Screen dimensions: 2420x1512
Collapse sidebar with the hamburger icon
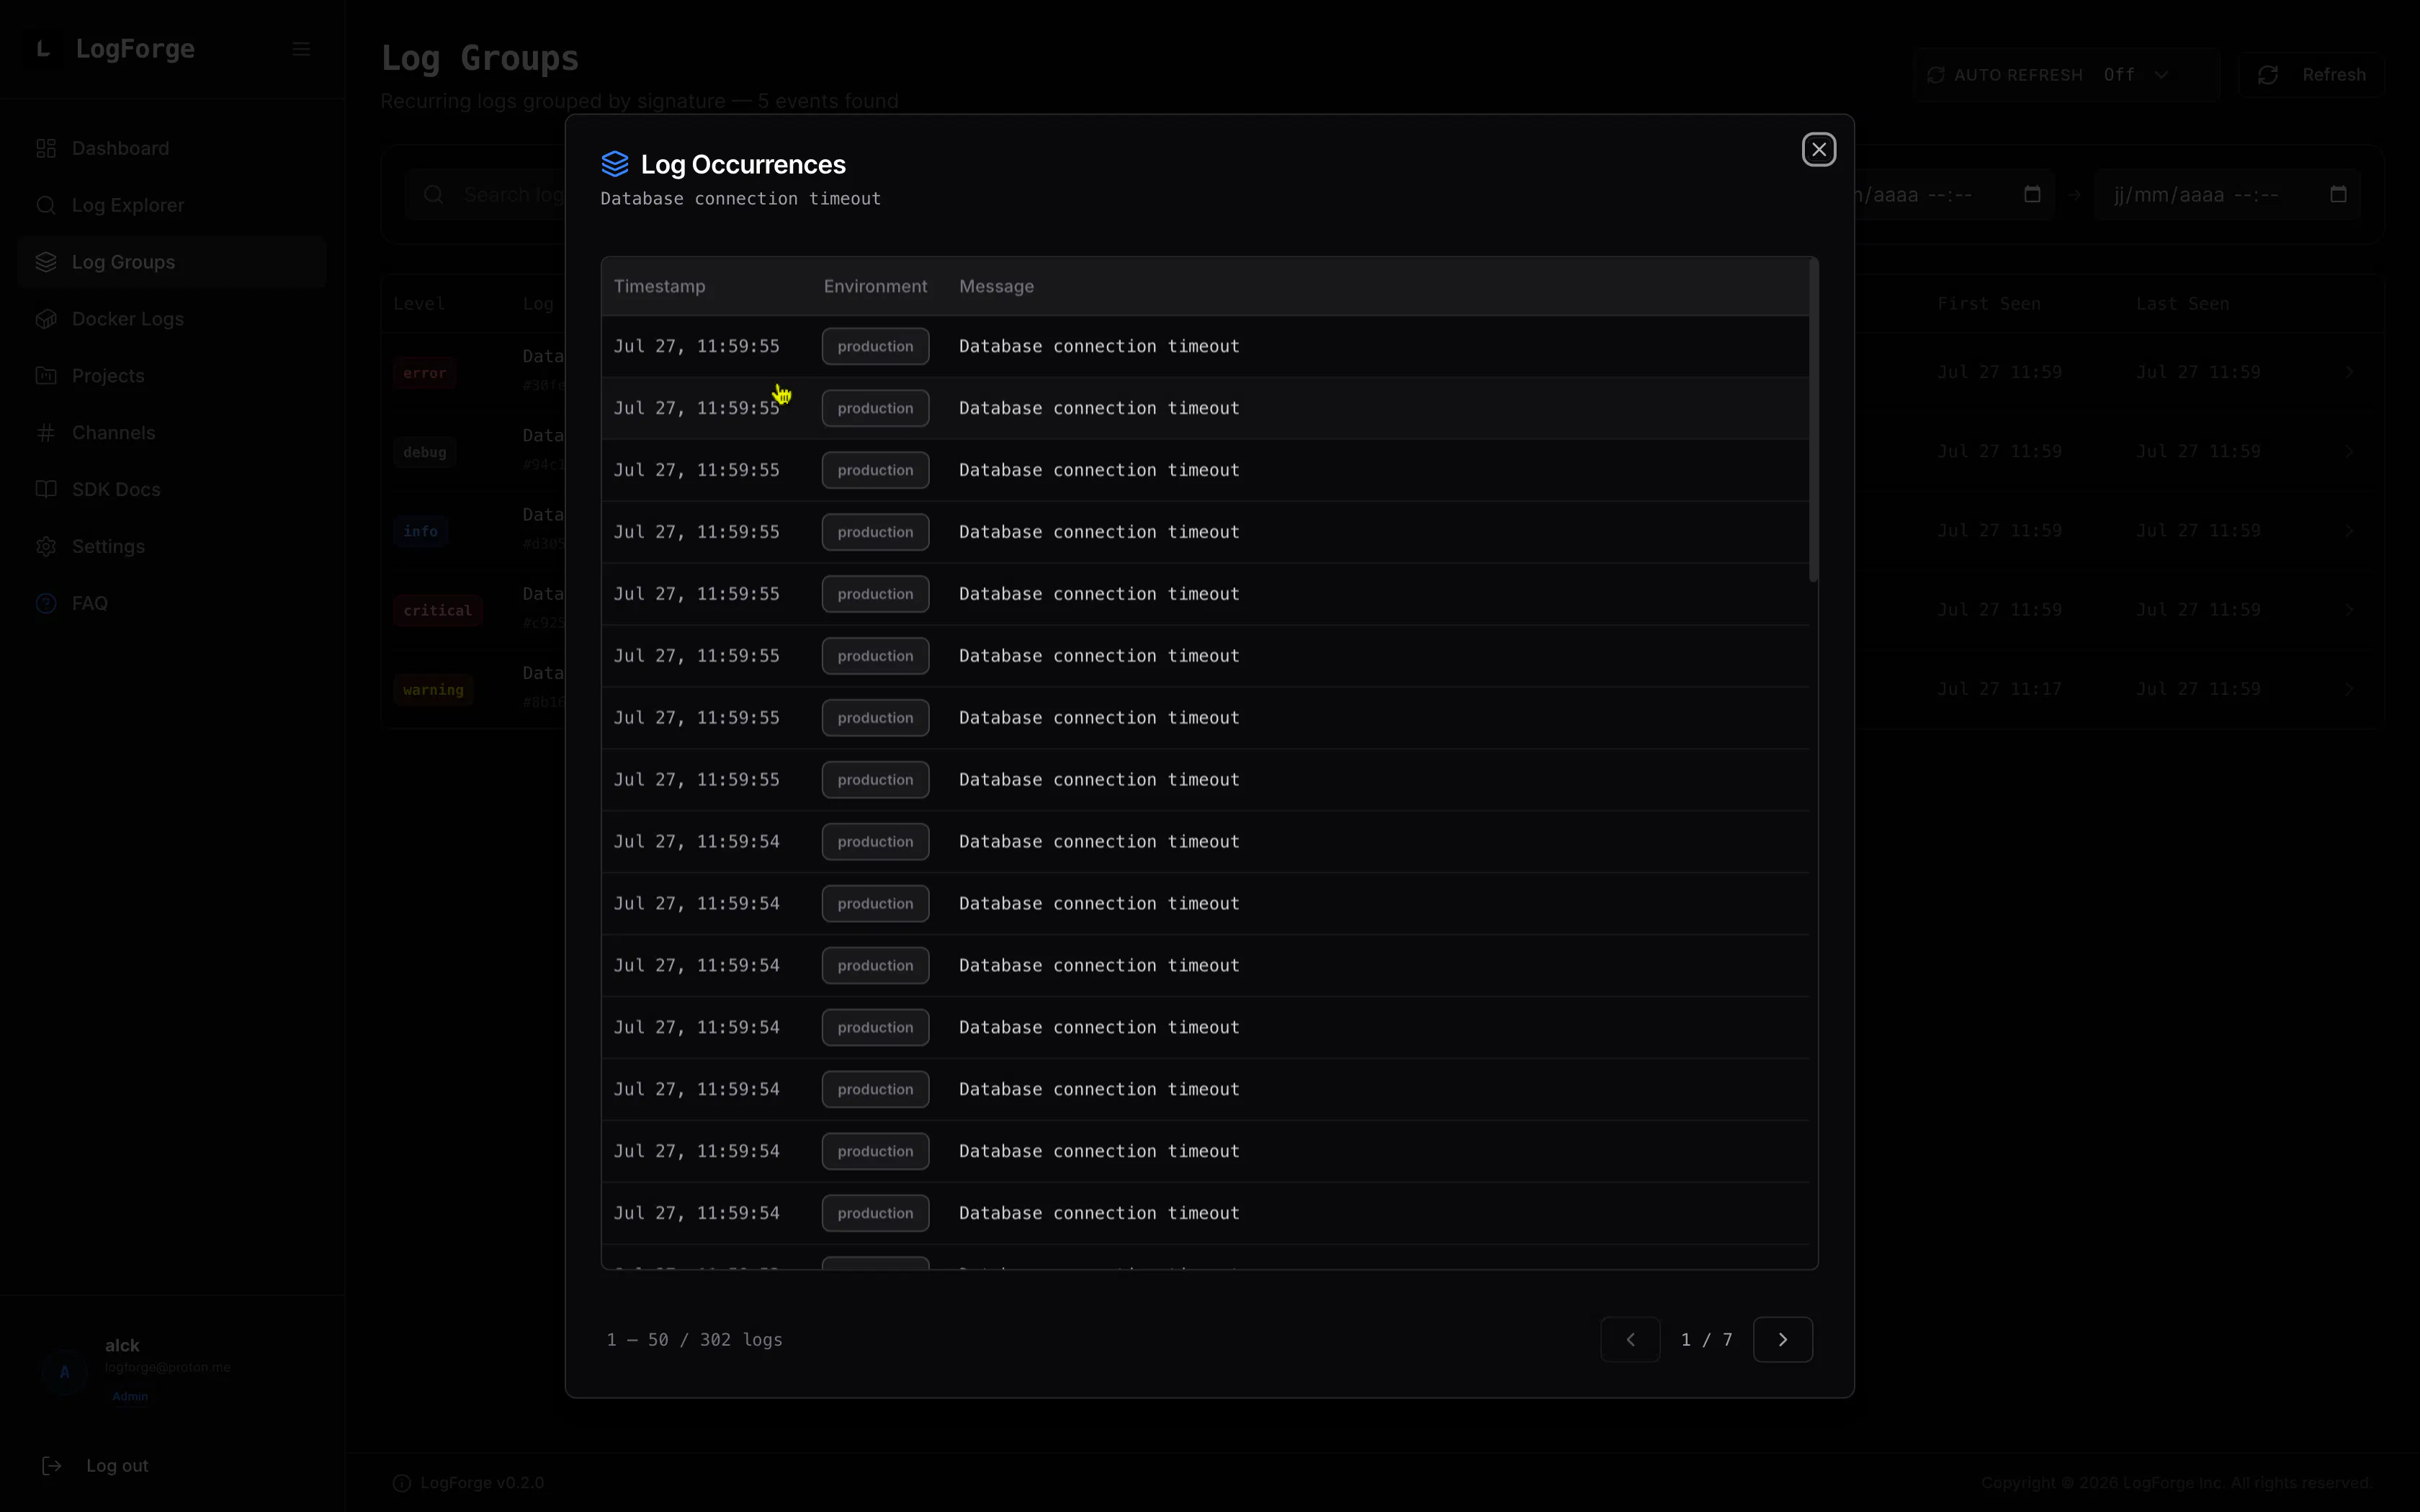[301, 49]
